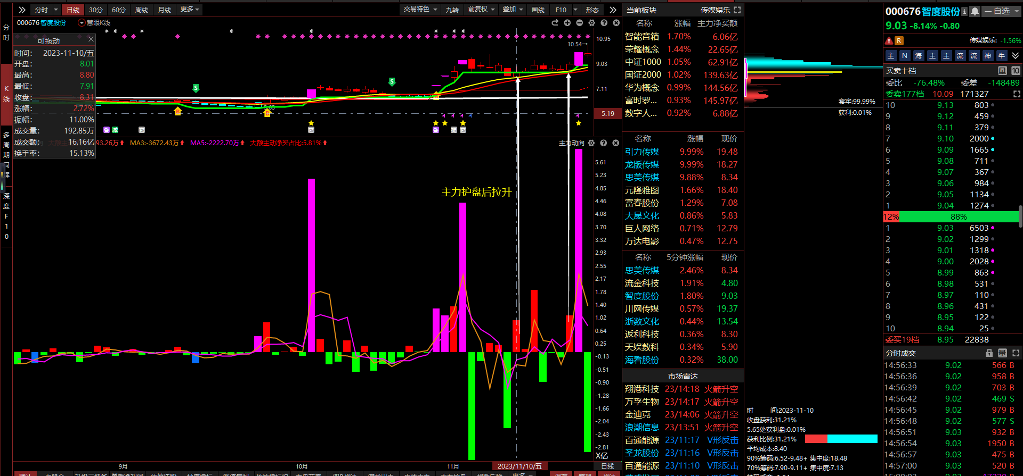The image size is (1023, 476).
Task: Click the red warning triangle icon
Action: point(889,41)
